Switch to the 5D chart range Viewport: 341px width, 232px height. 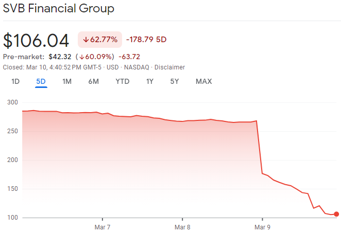41,81
